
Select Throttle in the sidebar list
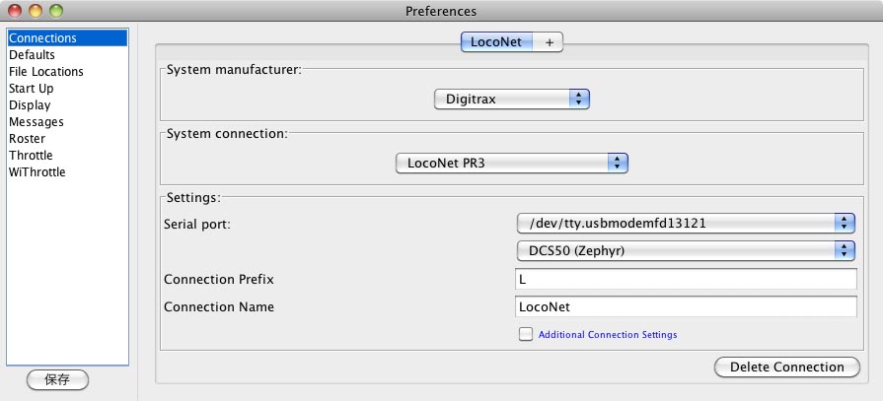point(67,156)
